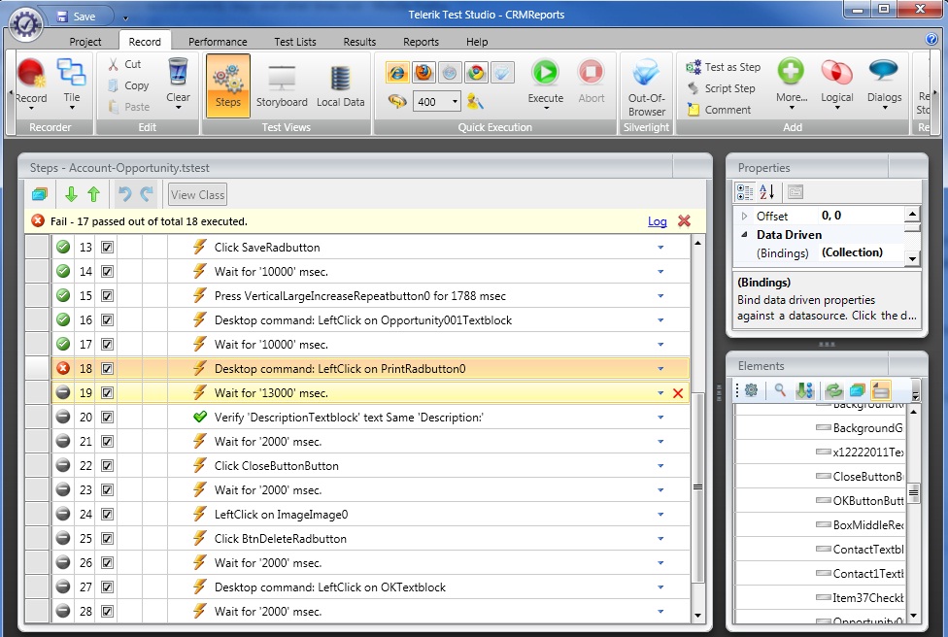Open the Reports tab
The height and width of the screenshot is (637, 948).
(421, 42)
